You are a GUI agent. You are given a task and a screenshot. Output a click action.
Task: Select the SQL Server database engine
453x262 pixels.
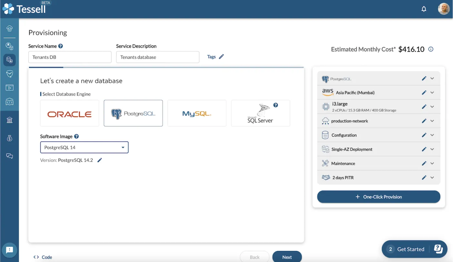tap(260, 113)
